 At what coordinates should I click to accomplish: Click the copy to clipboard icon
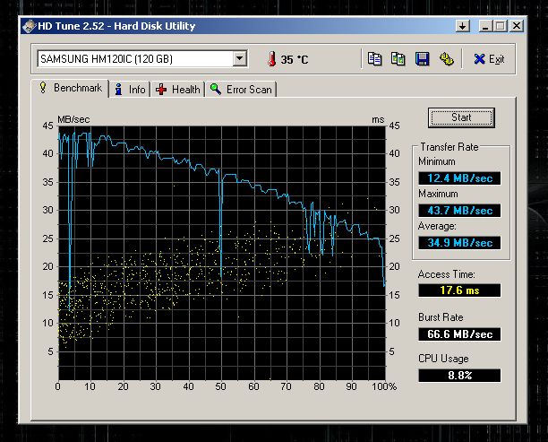pyautogui.click(x=374, y=59)
